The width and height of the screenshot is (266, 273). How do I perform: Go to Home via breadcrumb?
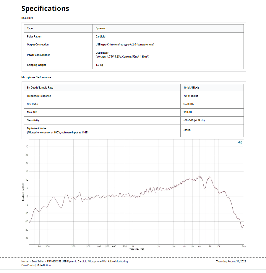25,261
